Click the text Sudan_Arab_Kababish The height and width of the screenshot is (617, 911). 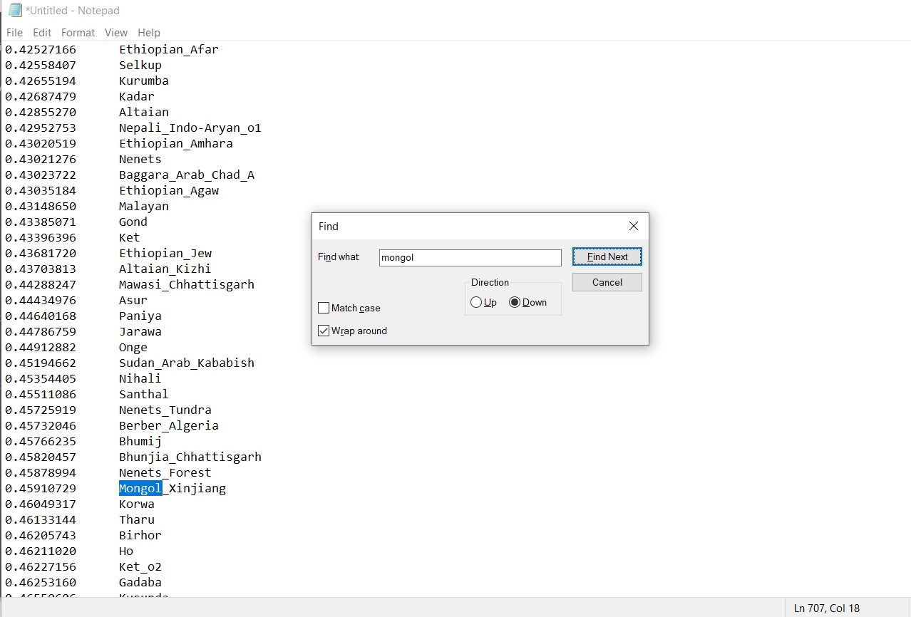coord(187,363)
